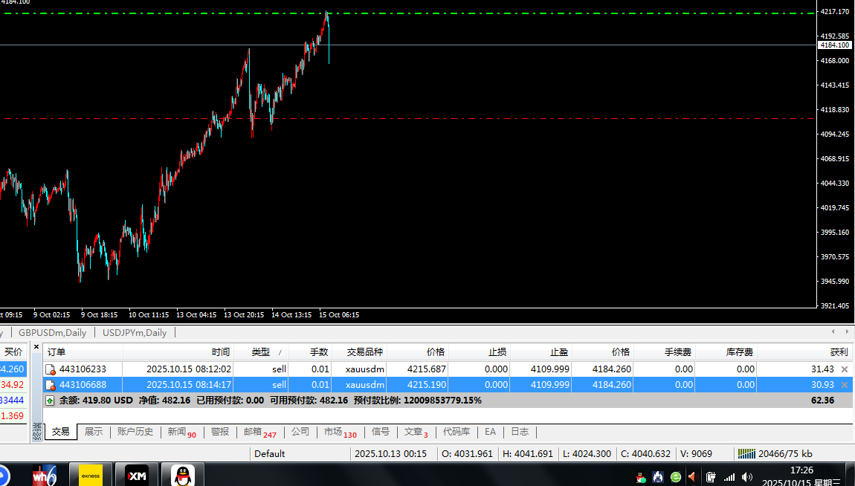The image size is (855, 486).
Task: Open the Exness app from the taskbar
Action: click(x=90, y=475)
